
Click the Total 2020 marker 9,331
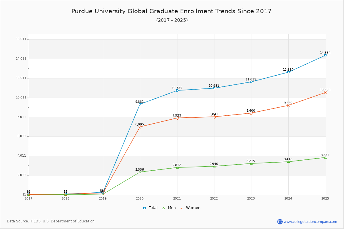(140, 104)
